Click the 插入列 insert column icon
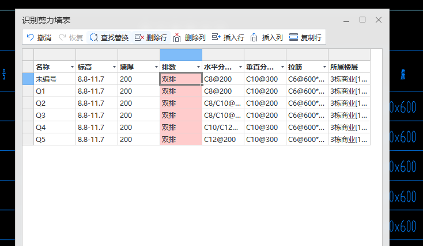Screen dimensions: 423x246 254,37
